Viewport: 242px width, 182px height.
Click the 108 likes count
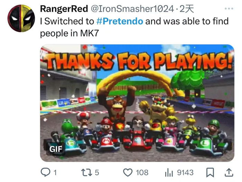(x=142, y=172)
